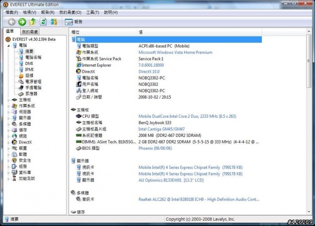Viewport: 315px width, 226px height.
Task: Open the Realtek ALC262 audio link
Action: point(199,199)
